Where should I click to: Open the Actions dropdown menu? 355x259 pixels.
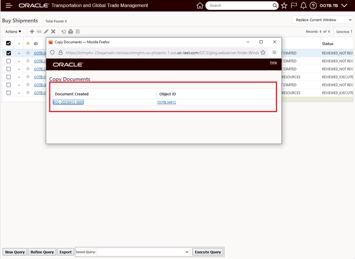pyautogui.click(x=13, y=31)
